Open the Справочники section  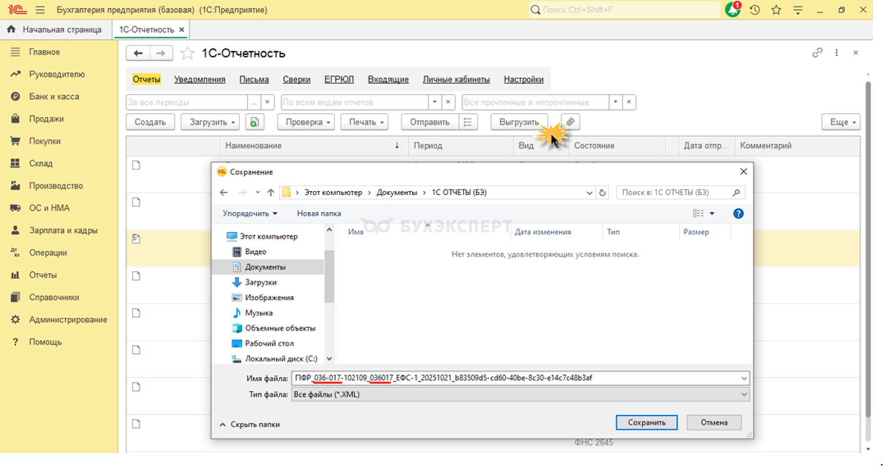coord(54,297)
